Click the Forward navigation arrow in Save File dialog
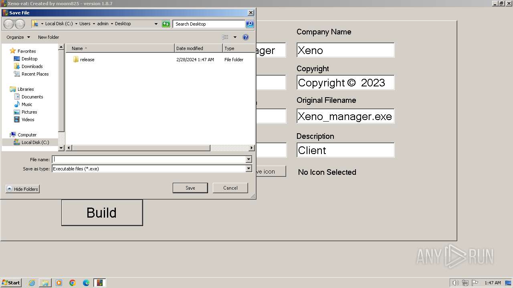The width and height of the screenshot is (513, 288). pos(20,24)
